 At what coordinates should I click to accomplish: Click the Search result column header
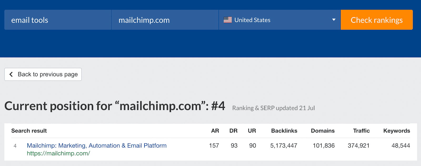[x=29, y=131]
